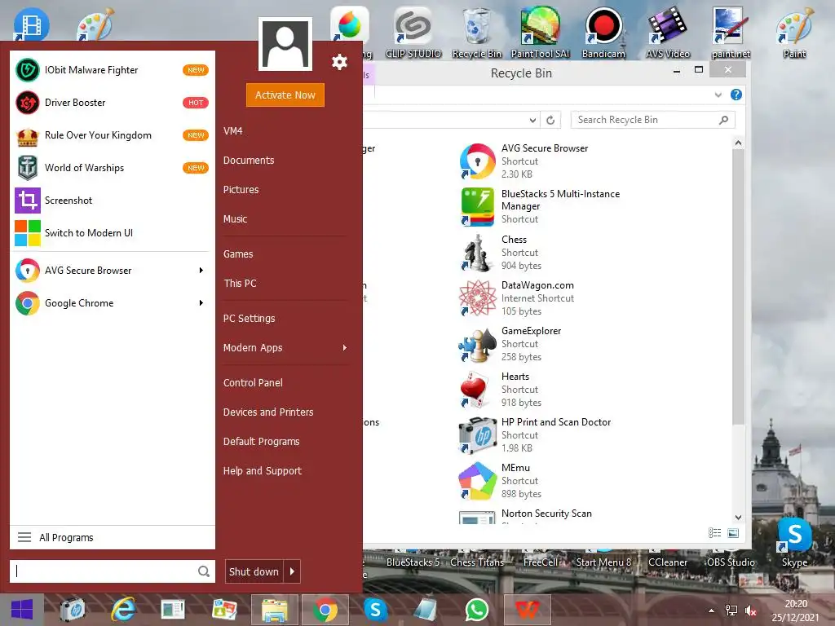The image size is (835, 626).
Task: Click the Search Recycle Bin field
Action: click(x=652, y=120)
